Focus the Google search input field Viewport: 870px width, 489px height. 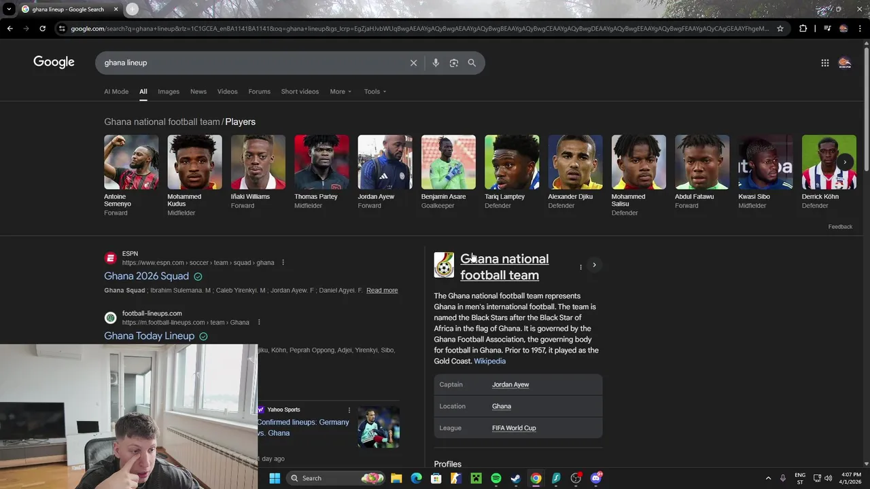[x=251, y=62]
